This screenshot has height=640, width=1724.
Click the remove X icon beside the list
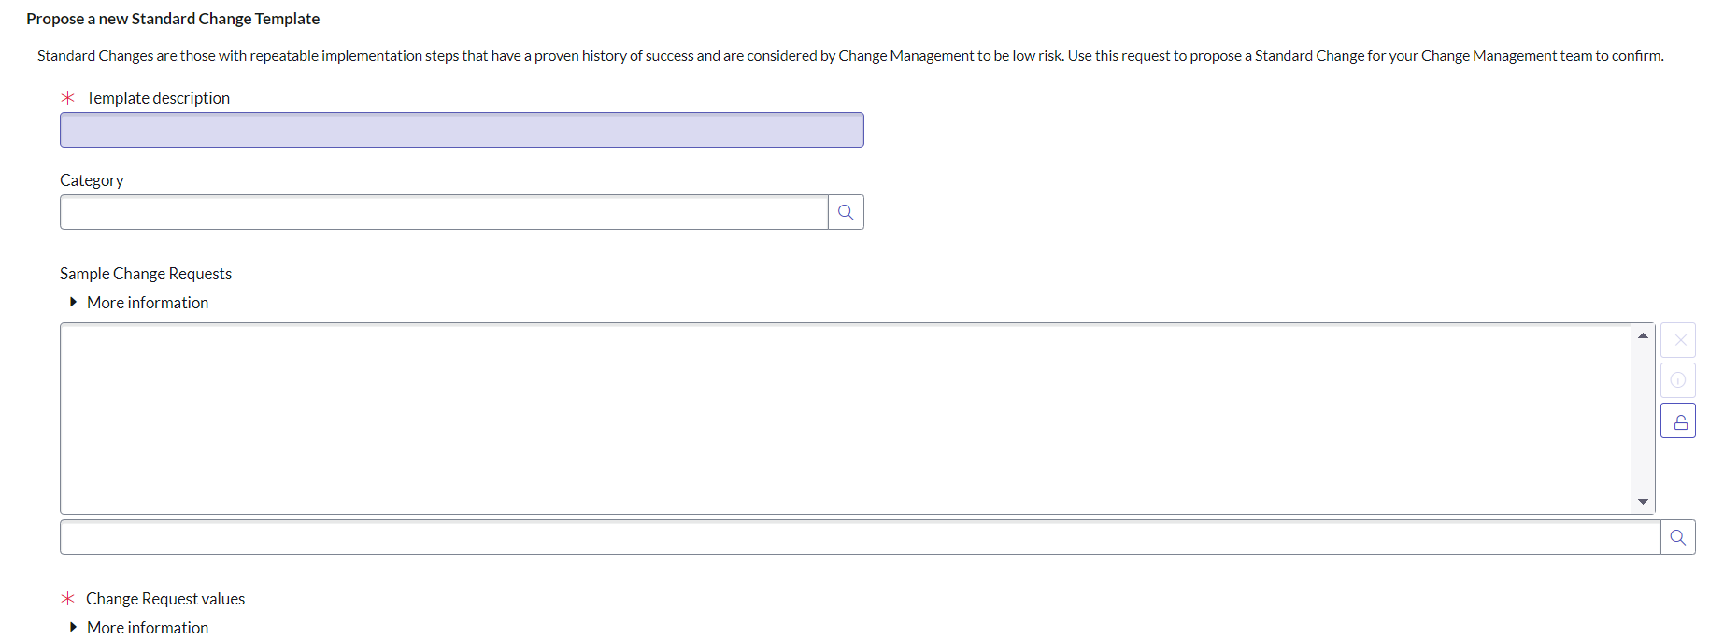(x=1678, y=340)
